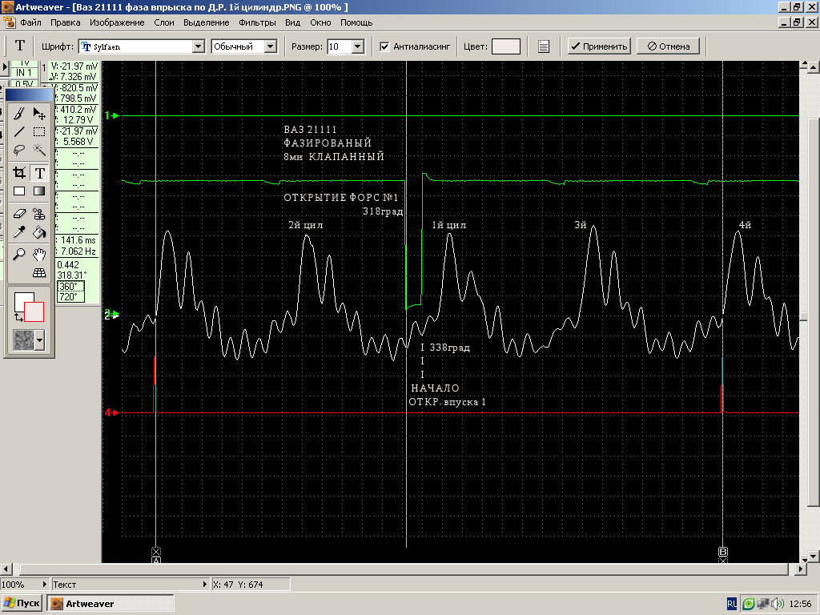Activate the Magic Wand tool
This screenshot has width=820, height=615.
[39, 150]
